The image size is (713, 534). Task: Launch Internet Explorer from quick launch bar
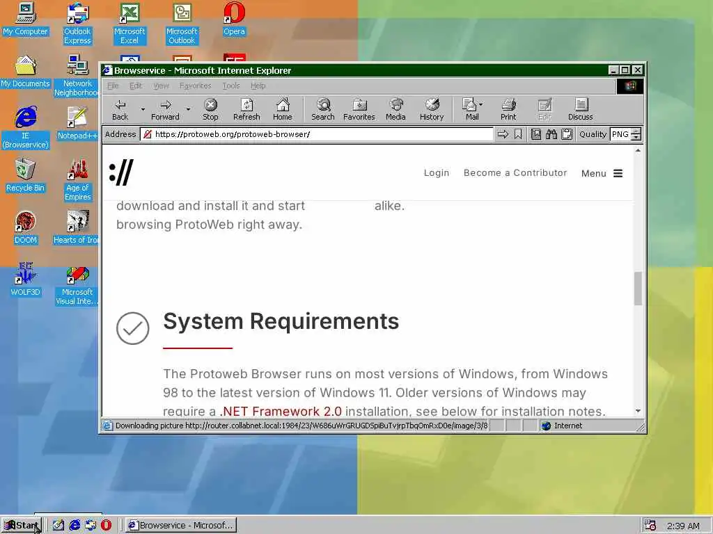(x=75, y=526)
